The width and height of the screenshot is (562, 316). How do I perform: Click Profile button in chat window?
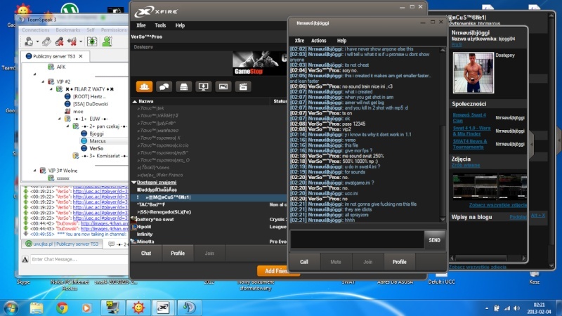coord(399,262)
